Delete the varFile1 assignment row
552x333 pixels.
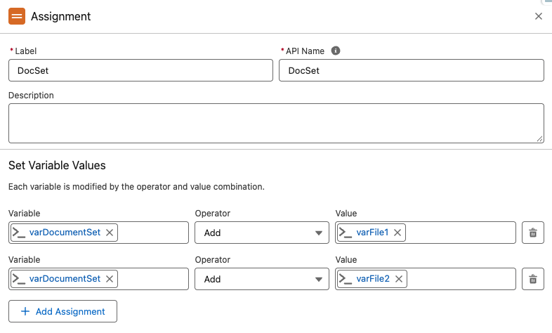coord(533,233)
